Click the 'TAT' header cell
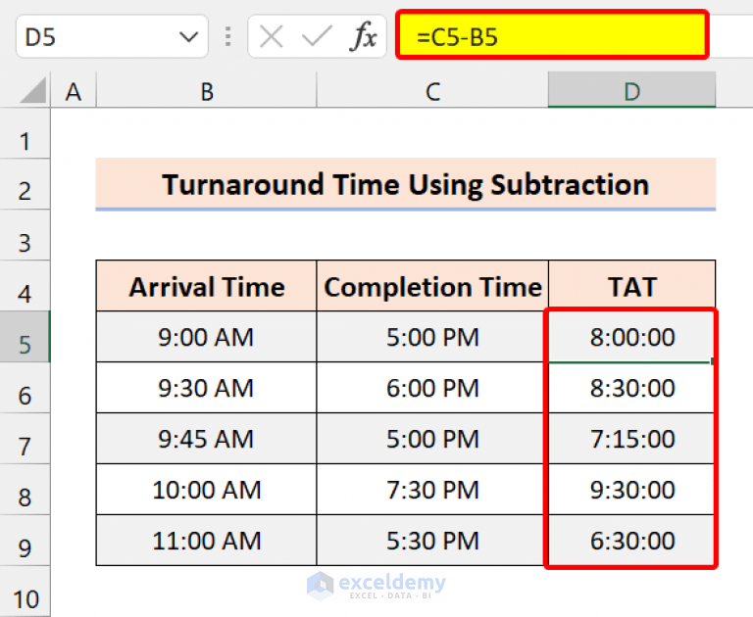 (632, 286)
